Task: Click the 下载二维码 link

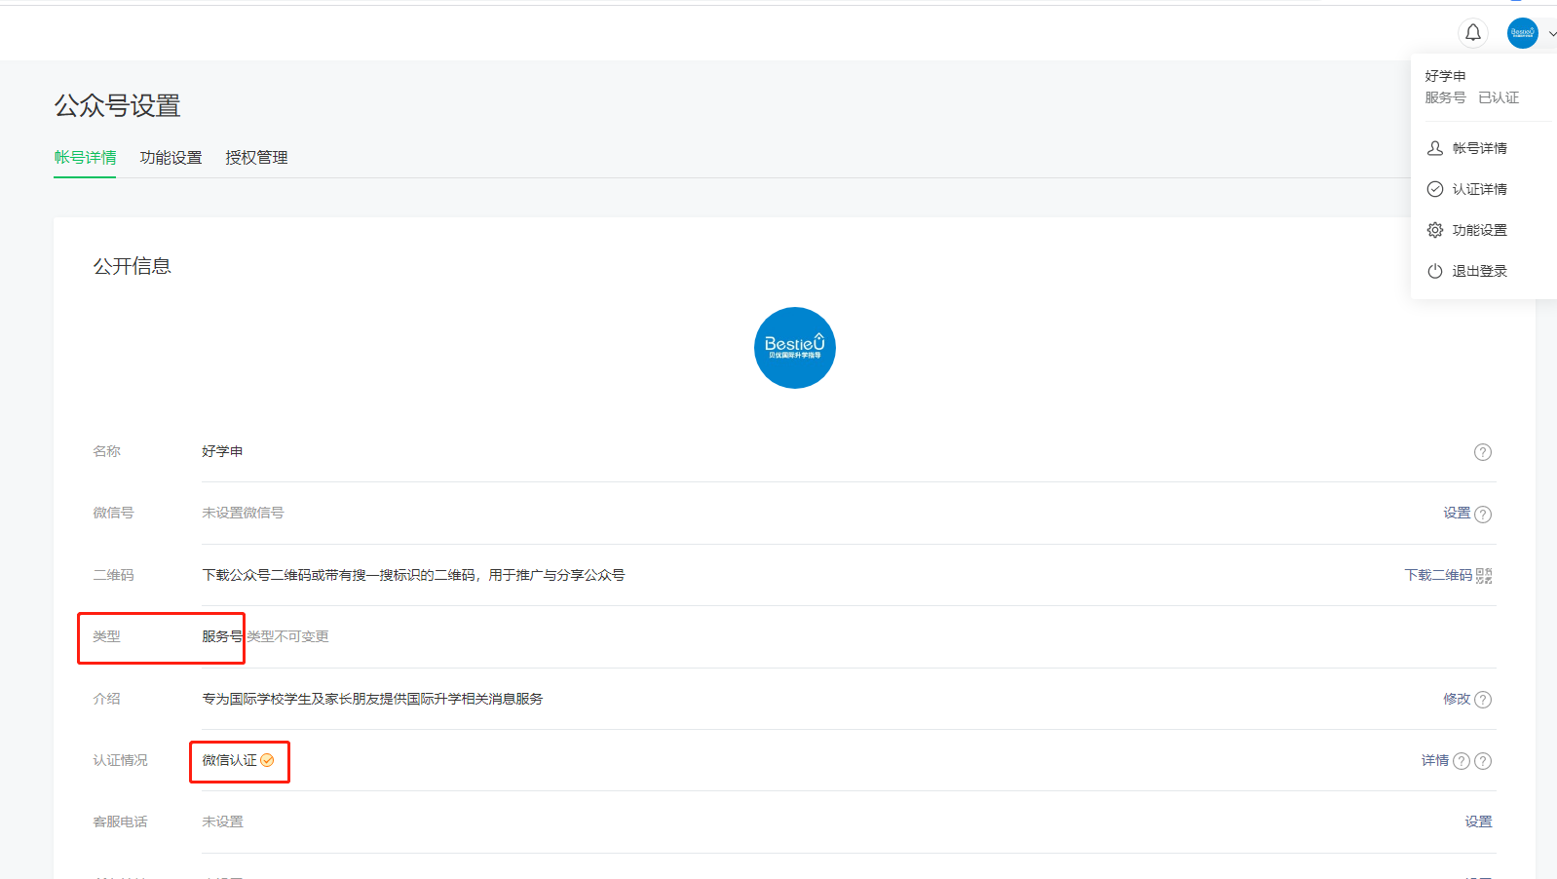Action: [x=1438, y=576]
